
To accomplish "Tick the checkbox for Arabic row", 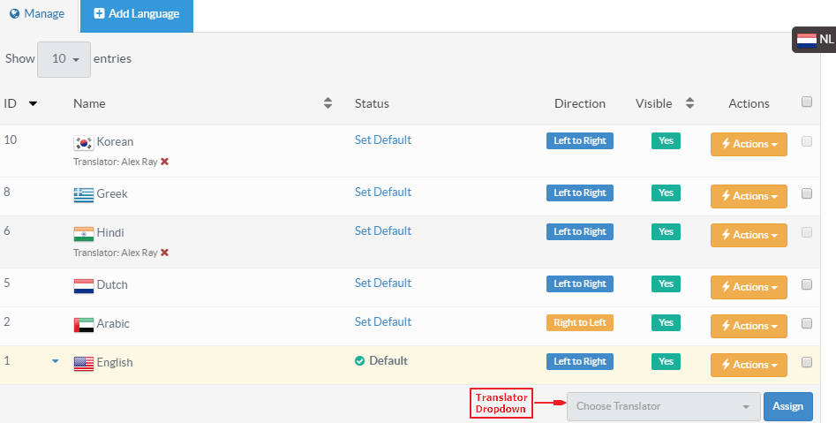I will [x=806, y=323].
